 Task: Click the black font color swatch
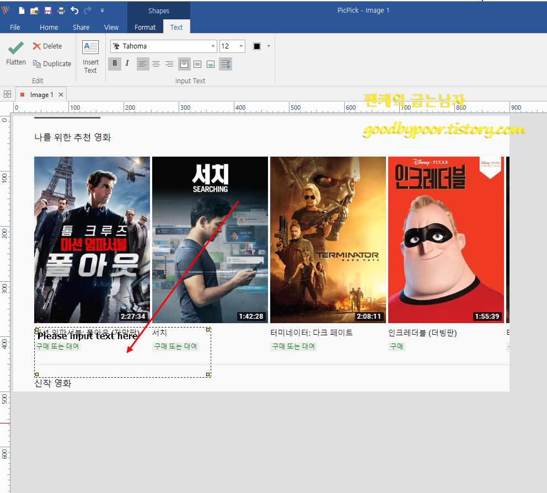click(x=257, y=46)
